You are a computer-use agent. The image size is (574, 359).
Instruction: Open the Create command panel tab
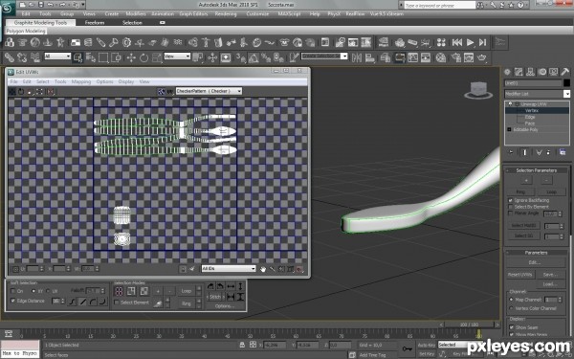tap(507, 72)
